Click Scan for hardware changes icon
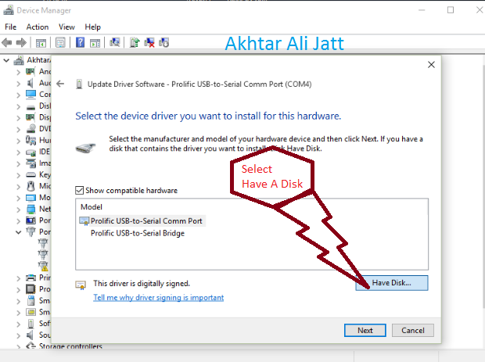The image size is (485, 362). coord(115,42)
